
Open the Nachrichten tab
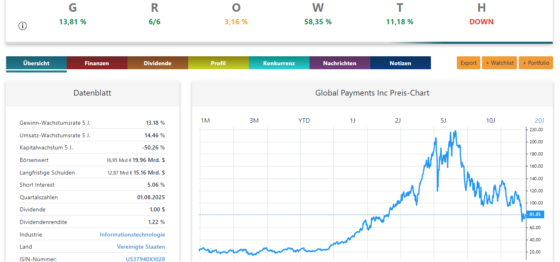[340, 63]
